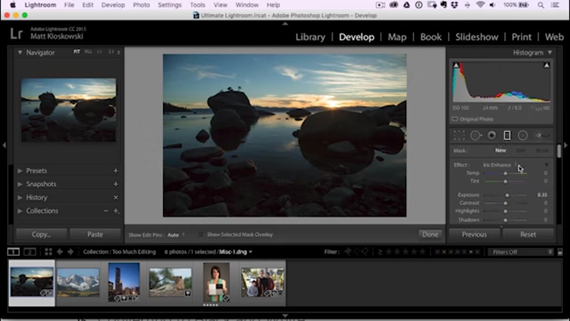Open Show Edit Pins Auto dropdown

pos(176,235)
